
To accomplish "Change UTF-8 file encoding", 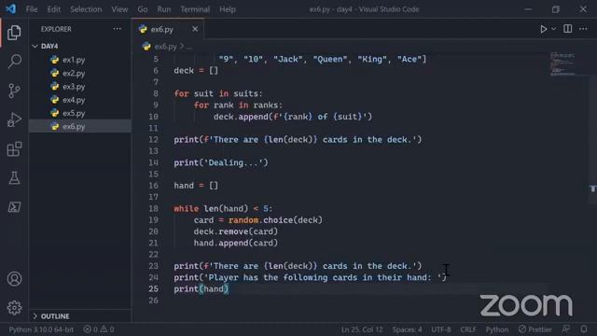I will coord(441,329).
